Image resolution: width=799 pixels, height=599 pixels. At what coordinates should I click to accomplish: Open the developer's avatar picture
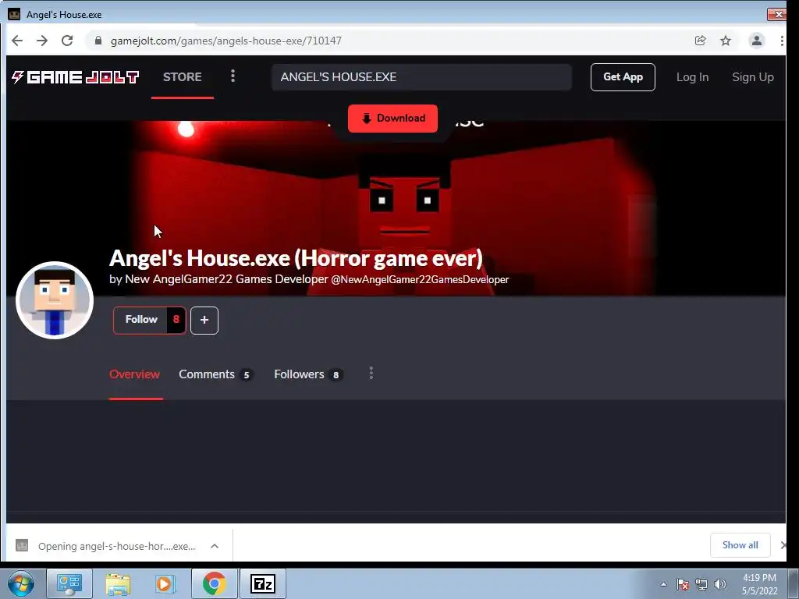pos(55,300)
